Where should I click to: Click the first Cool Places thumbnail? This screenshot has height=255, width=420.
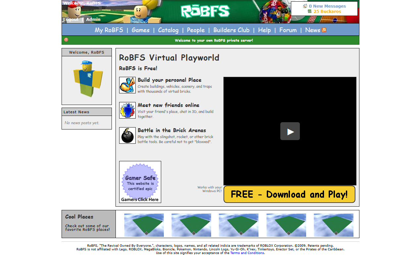coord(144,225)
